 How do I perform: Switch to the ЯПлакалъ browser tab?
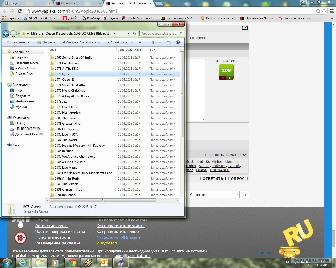(78, 3)
